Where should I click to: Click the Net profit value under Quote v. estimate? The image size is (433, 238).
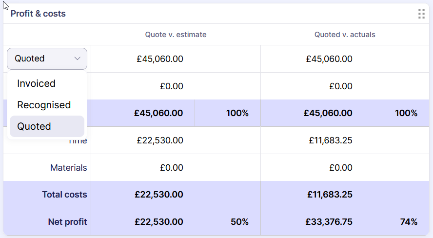point(159,222)
